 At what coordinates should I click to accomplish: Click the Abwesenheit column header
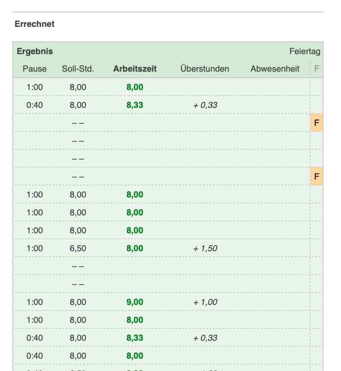(275, 69)
